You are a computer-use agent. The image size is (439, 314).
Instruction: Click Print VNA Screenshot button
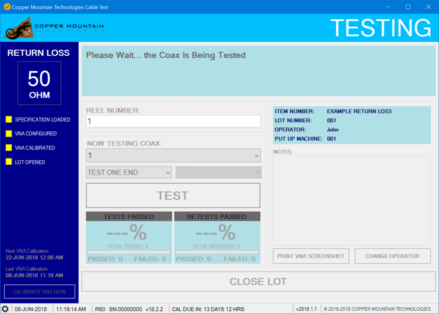point(311,256)
